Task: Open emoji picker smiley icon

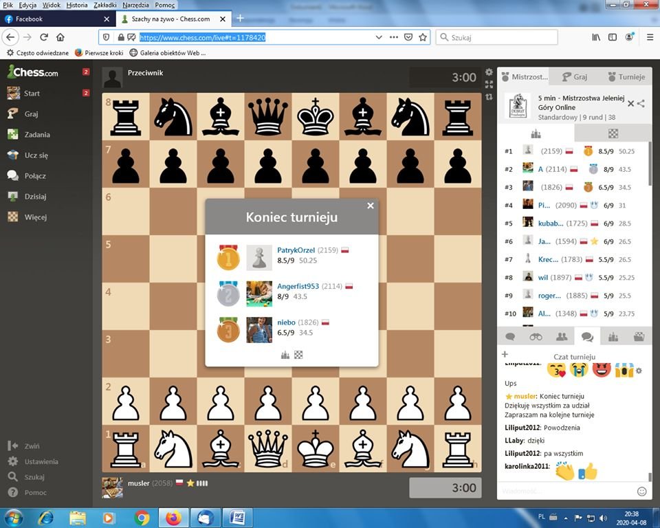Action: pos(641,492)
